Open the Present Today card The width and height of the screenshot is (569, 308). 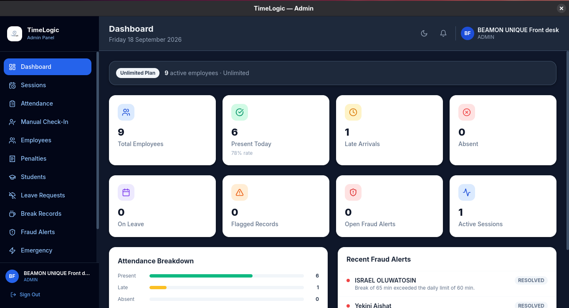[x=276, y=130]
